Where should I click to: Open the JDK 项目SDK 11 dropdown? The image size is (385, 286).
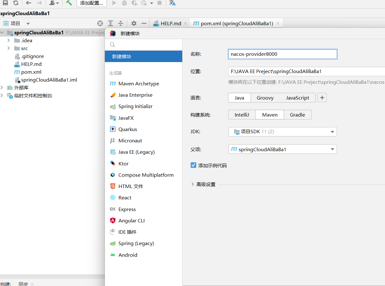283,132
